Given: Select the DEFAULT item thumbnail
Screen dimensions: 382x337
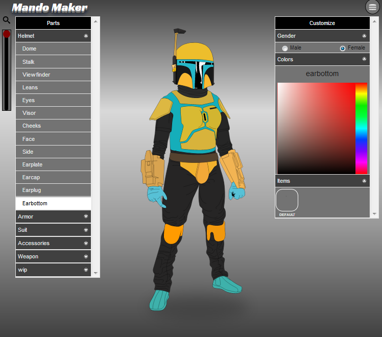Looking at the screenshot, I should click(x=287, y=200).
